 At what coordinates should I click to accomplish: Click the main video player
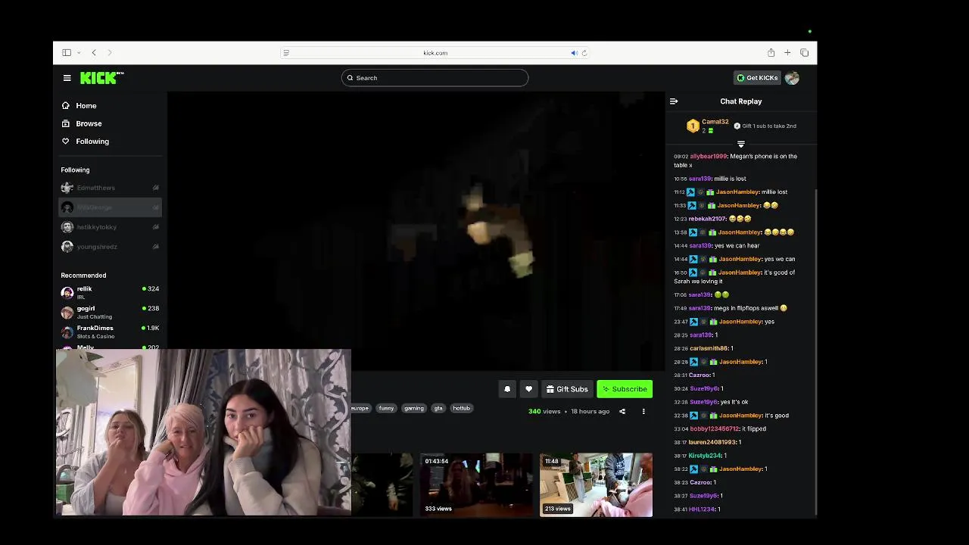416,232
